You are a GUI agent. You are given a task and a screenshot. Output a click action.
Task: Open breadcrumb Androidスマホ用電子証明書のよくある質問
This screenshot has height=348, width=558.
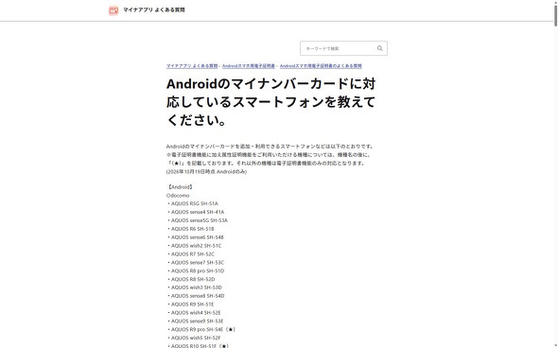point(321,66)
